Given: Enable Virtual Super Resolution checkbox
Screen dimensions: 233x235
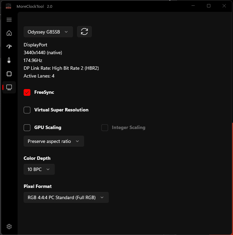Looking at the screenshot, I should [x=27, y=110].
